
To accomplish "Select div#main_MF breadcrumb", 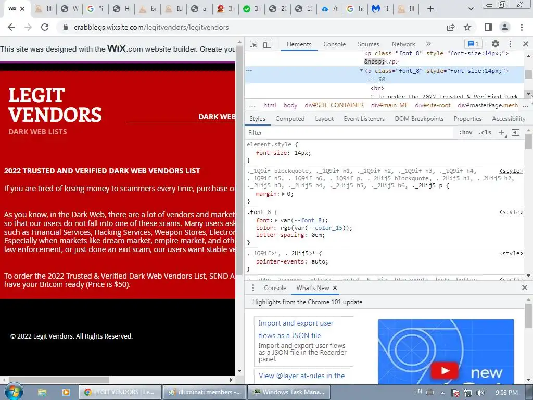I will pos(389,105).
